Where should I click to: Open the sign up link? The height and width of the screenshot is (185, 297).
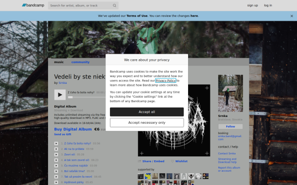click(x=252, y=5)
